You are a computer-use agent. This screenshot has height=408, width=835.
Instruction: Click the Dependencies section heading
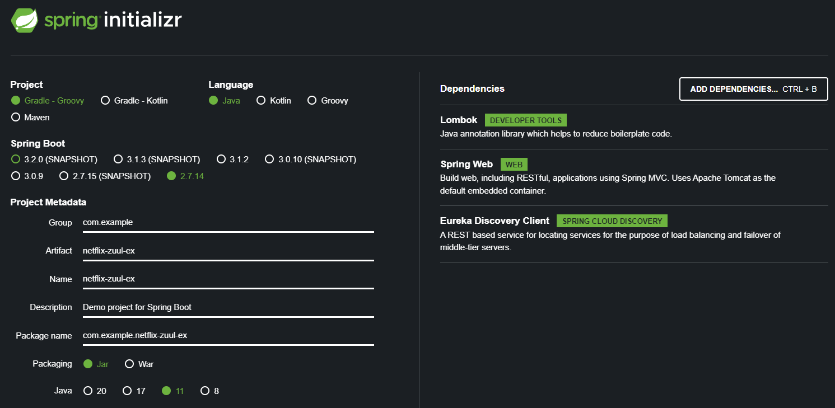click(x=472, y=88)
